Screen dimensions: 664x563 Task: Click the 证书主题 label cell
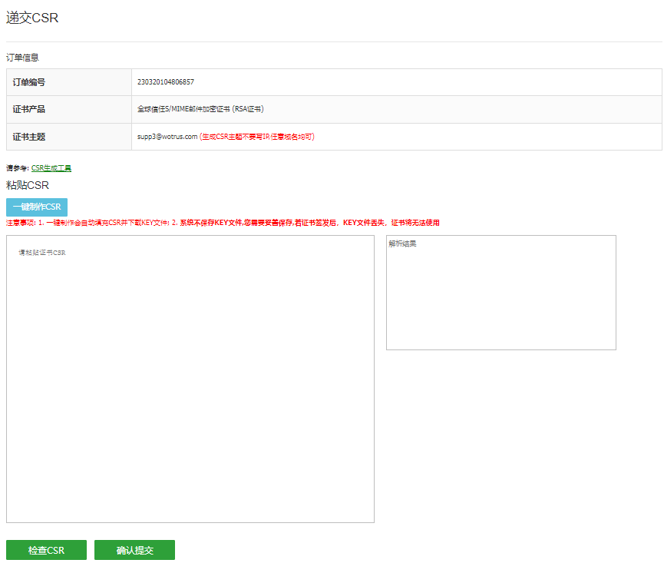point(29,137)
